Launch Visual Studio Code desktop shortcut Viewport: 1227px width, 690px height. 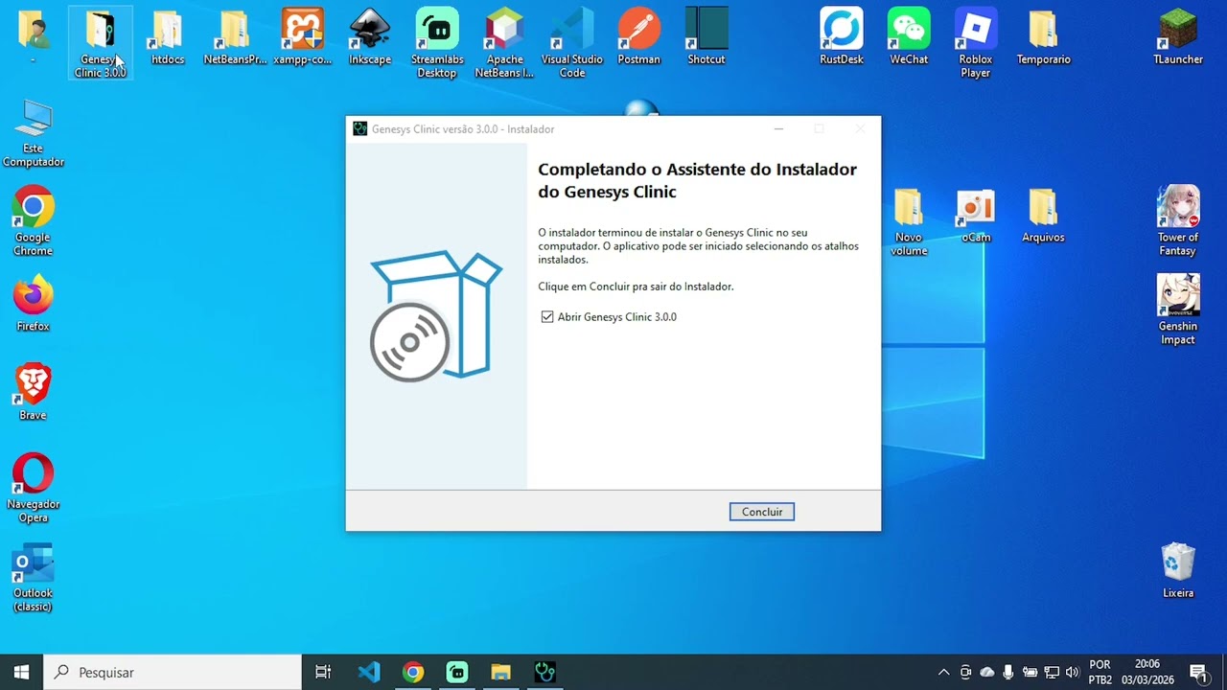572,43
